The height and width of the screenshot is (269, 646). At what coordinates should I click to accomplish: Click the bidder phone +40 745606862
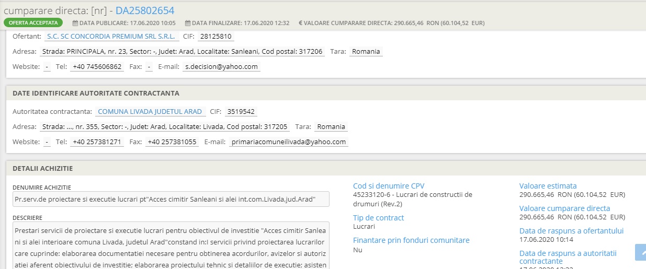coord(97,67)
